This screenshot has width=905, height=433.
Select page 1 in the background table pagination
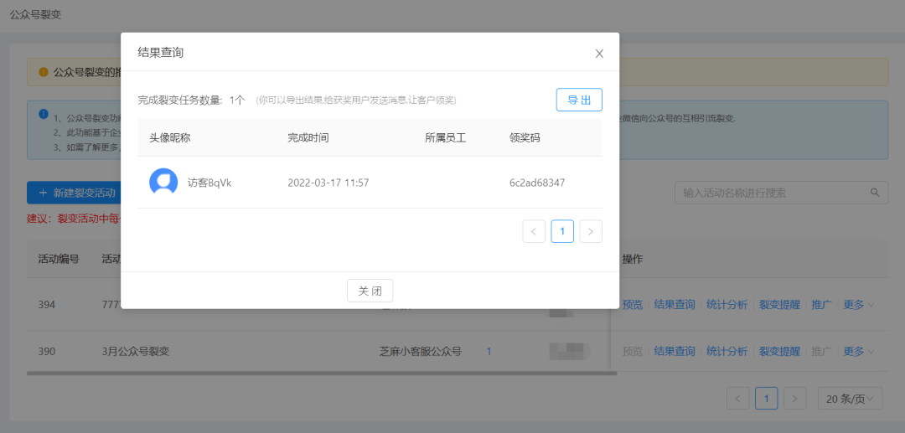point(767,399)
